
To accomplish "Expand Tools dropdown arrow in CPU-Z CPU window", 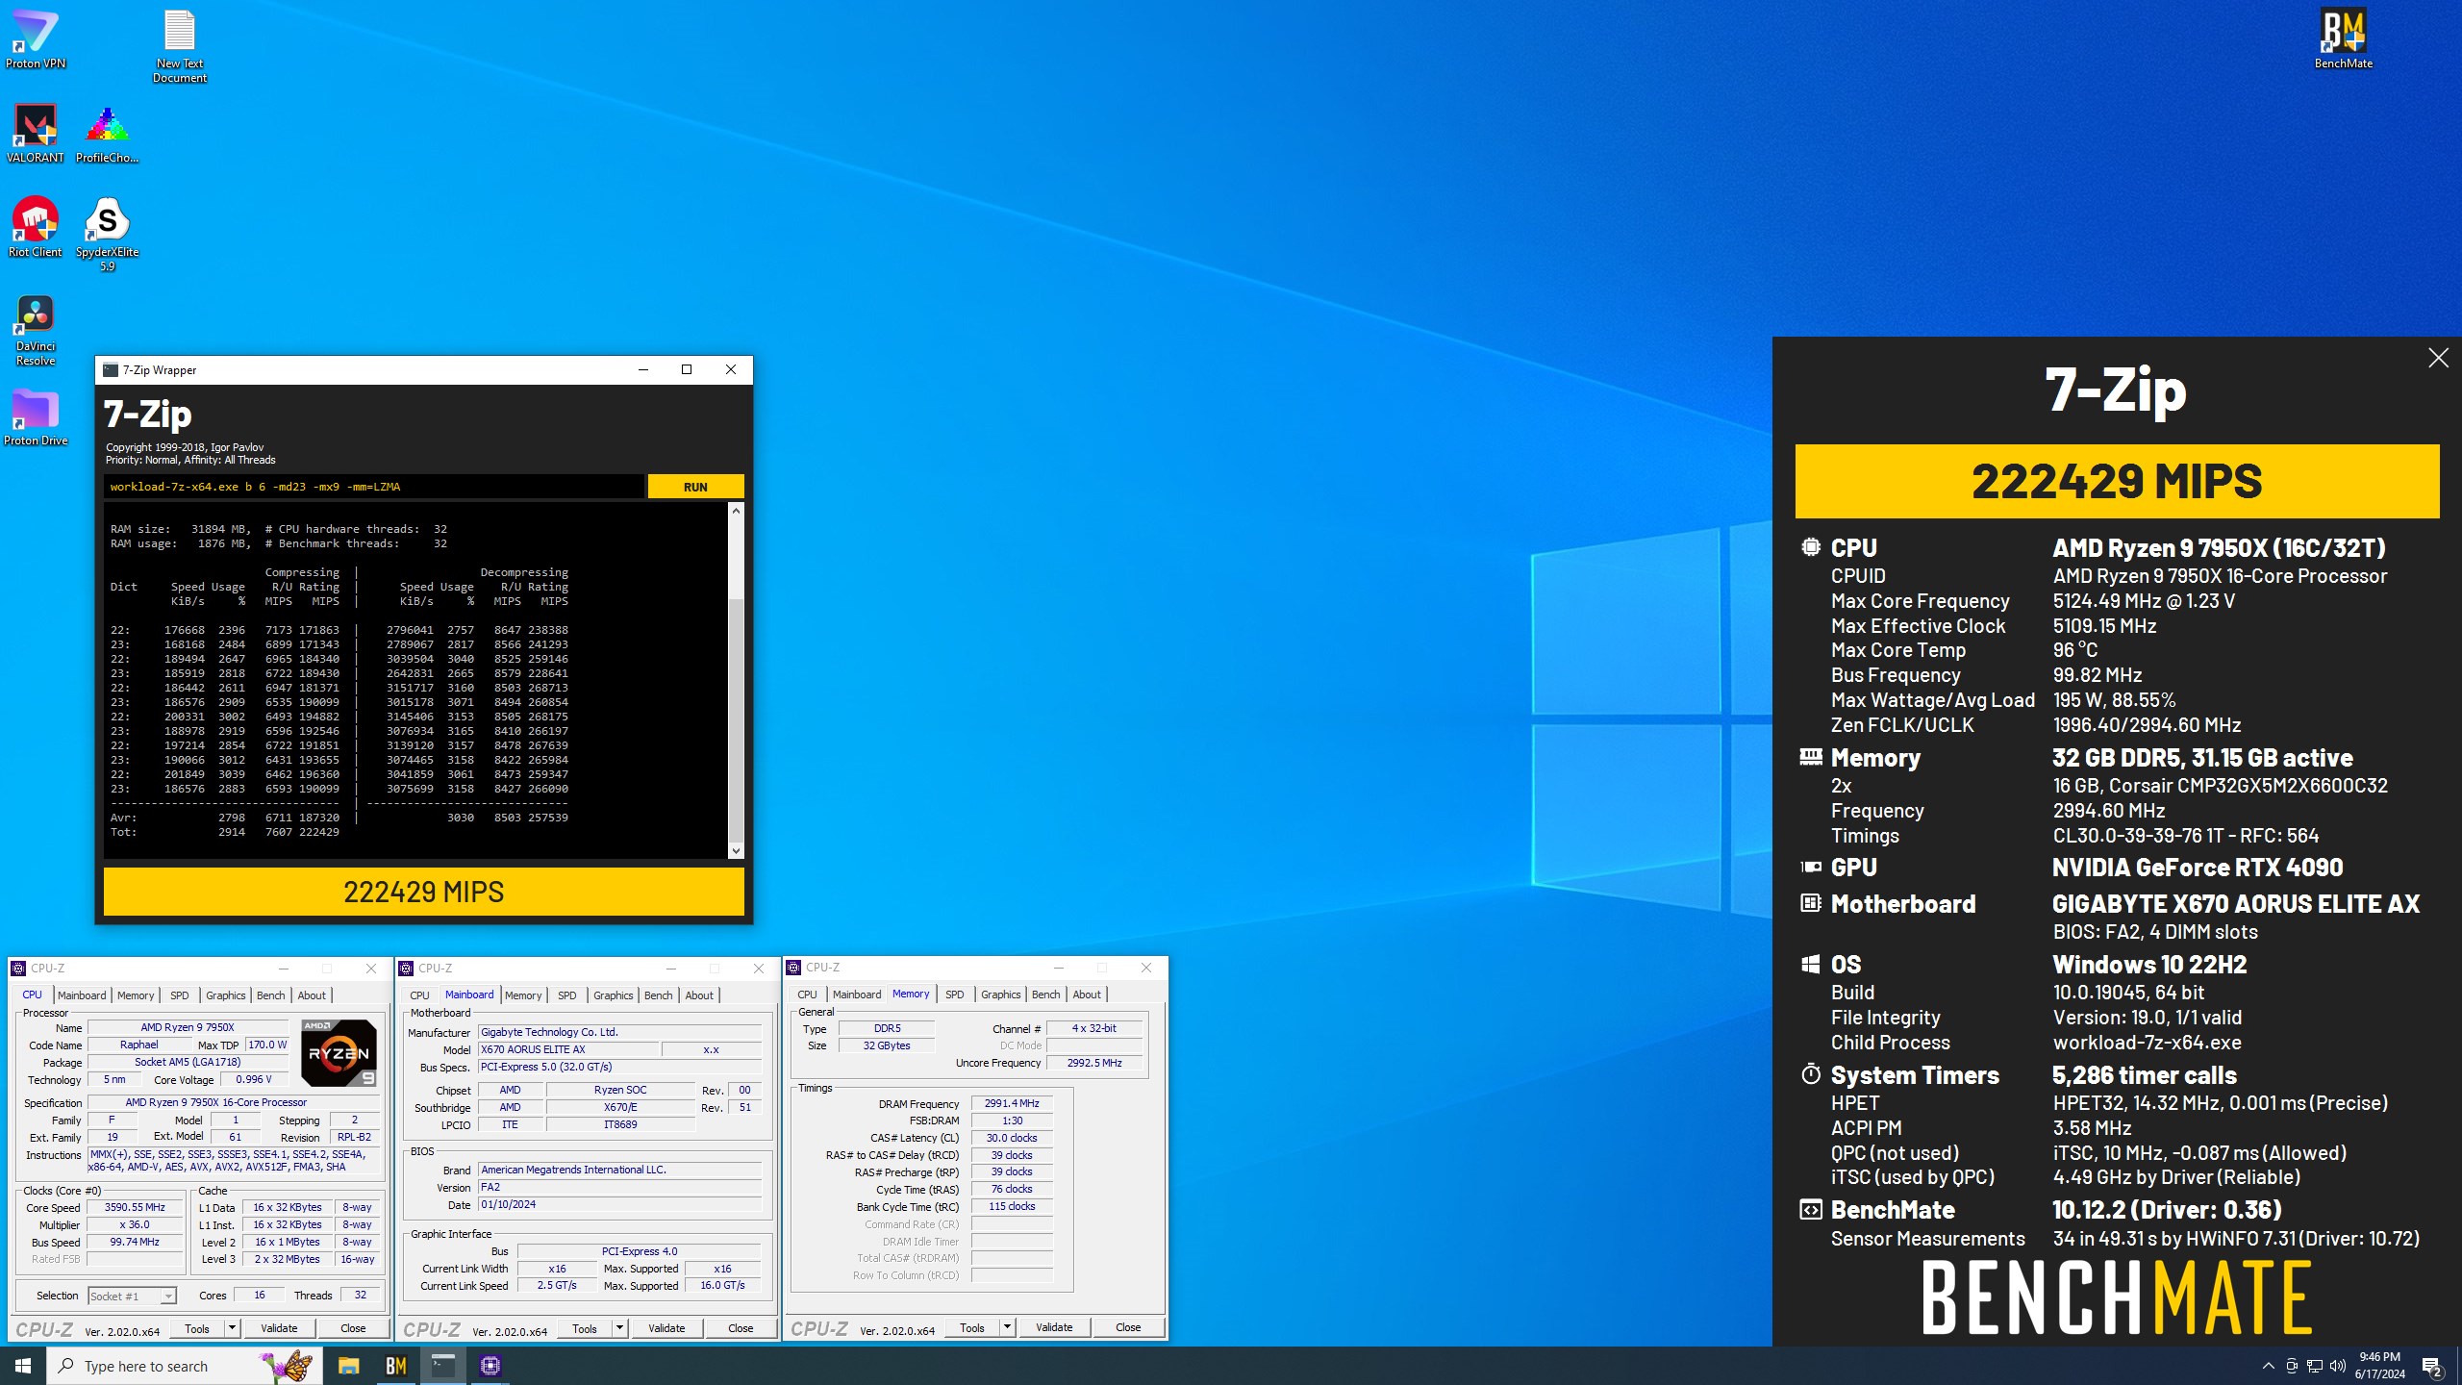I will point(231,1328).
